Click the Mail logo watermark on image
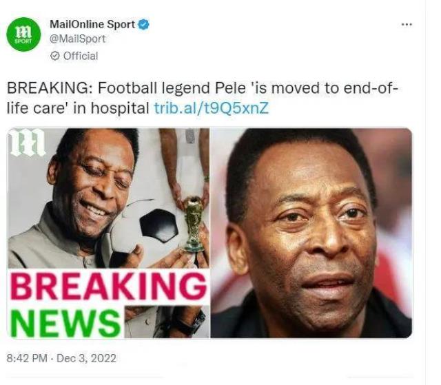The width and height of the screenshot is (441, 385). (x=28, y=143)
